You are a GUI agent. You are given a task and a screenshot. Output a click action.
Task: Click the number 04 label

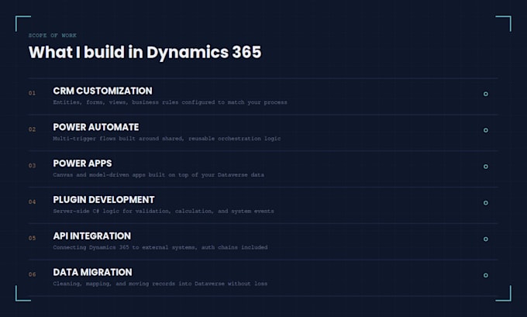(32, 202)
